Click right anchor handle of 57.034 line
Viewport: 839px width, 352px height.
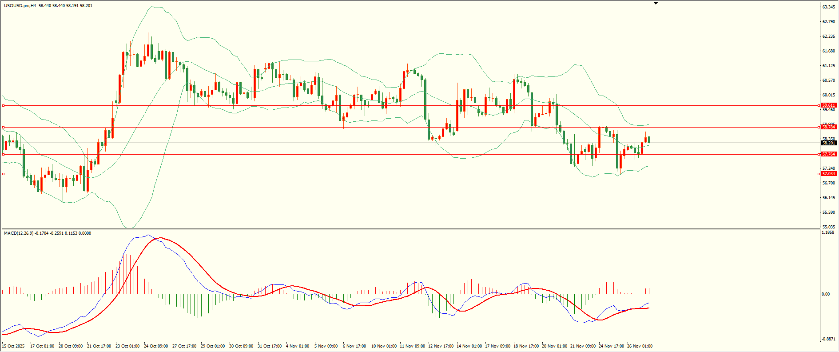click(819, 174)
